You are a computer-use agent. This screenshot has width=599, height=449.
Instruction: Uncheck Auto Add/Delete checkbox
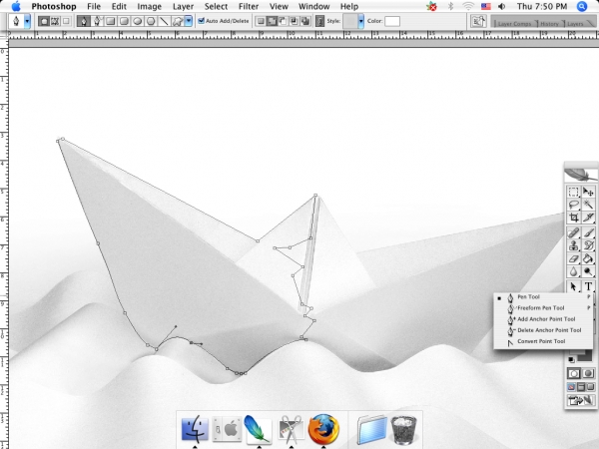(x=202, y=21)
